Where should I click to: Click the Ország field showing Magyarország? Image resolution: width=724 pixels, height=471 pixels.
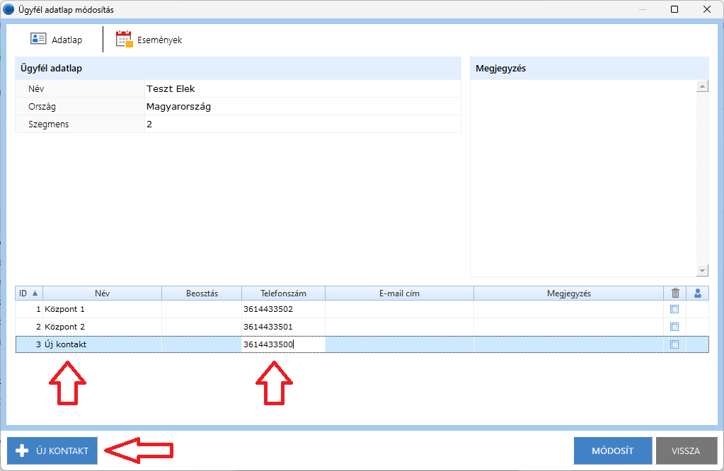click(301, 107)
